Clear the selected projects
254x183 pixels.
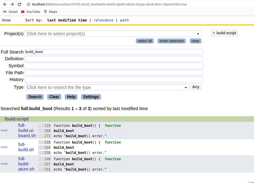195,41
